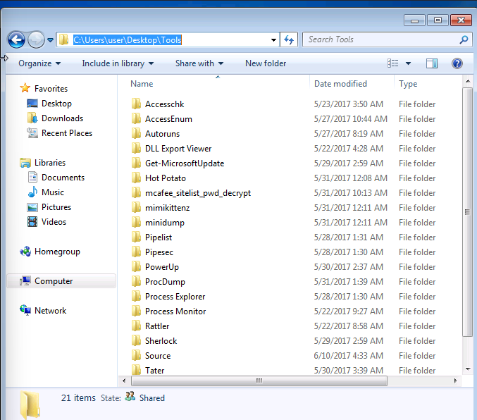This screenshot has height=420, width=477.
Task: Select the Autoruns folder icon
Action: (136, 133)
